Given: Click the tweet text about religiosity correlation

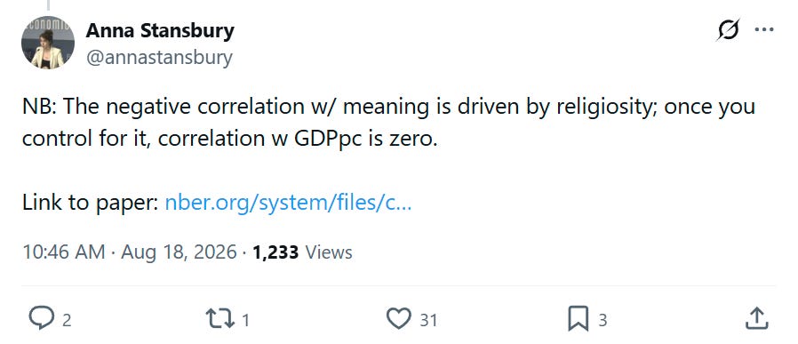Looking at the screenshot, I should click(x=388, y=123).
